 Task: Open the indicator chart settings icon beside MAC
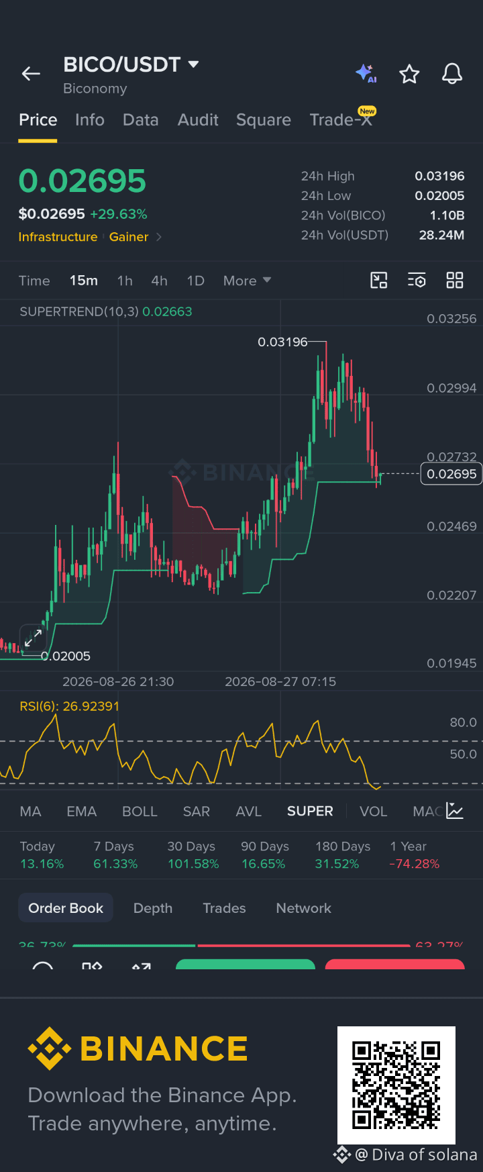click(455, 811)
